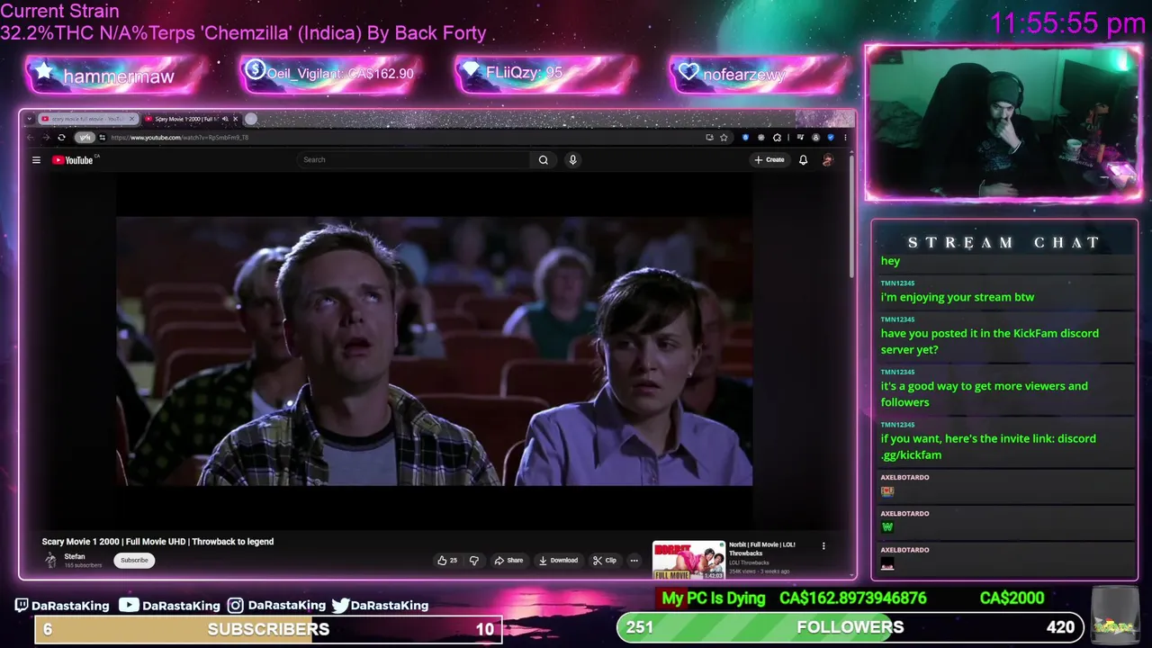Click the browser address bar URL
The image size is (1152, 648).
(x=179, y=138)
